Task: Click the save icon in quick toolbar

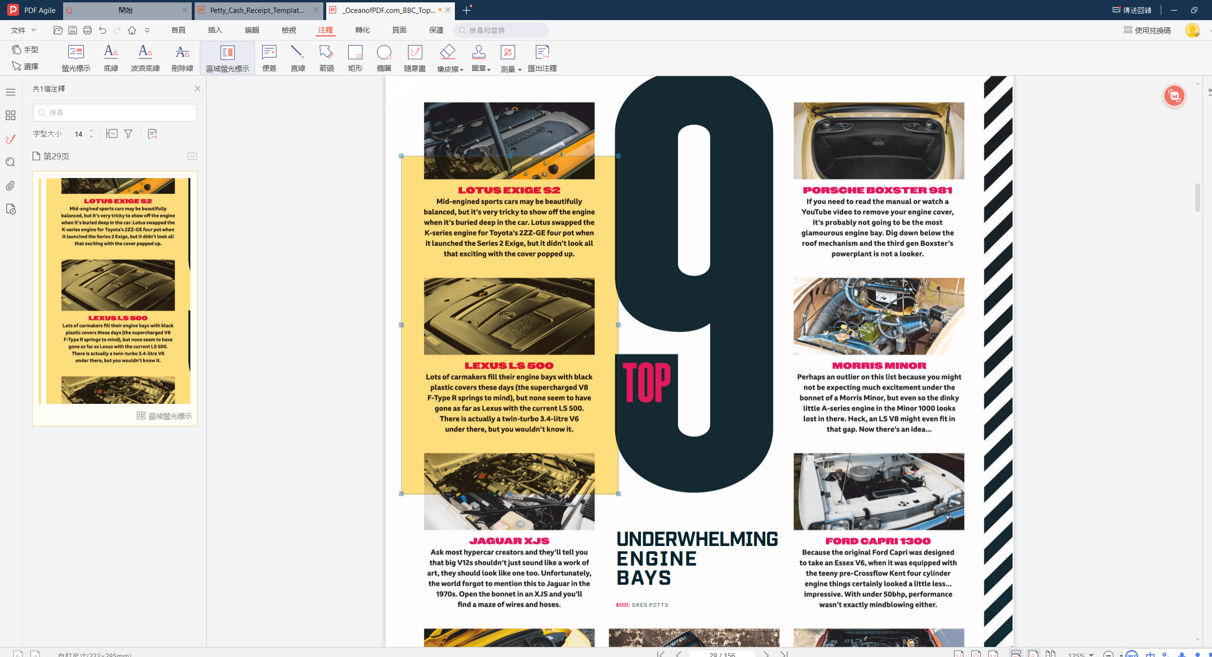Action: pos(73,30)
